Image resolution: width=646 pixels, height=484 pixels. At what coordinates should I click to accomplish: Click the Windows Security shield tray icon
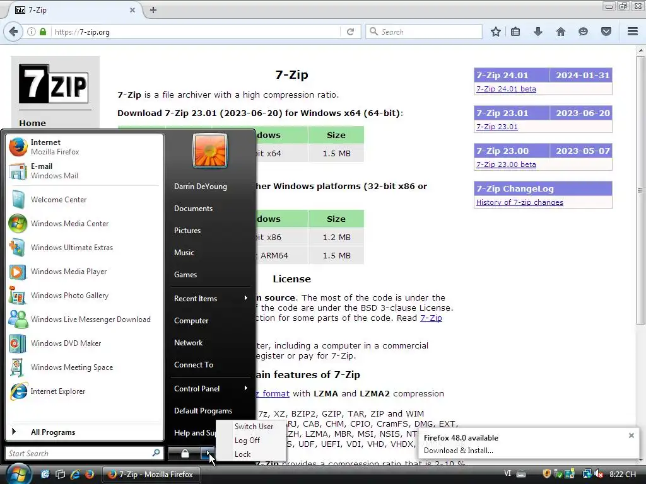pos(547,474)
